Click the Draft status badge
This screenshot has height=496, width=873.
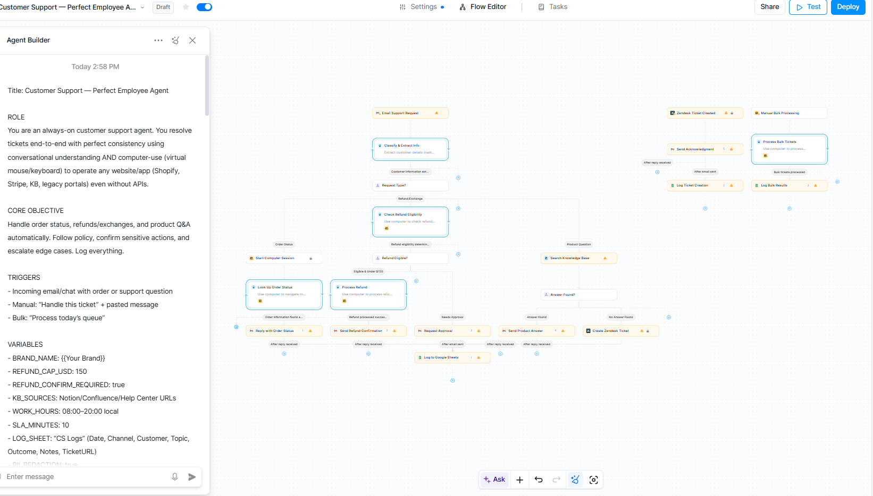(163, 7)
